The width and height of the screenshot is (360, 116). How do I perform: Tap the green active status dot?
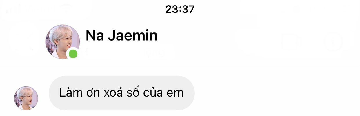[73, 54]
